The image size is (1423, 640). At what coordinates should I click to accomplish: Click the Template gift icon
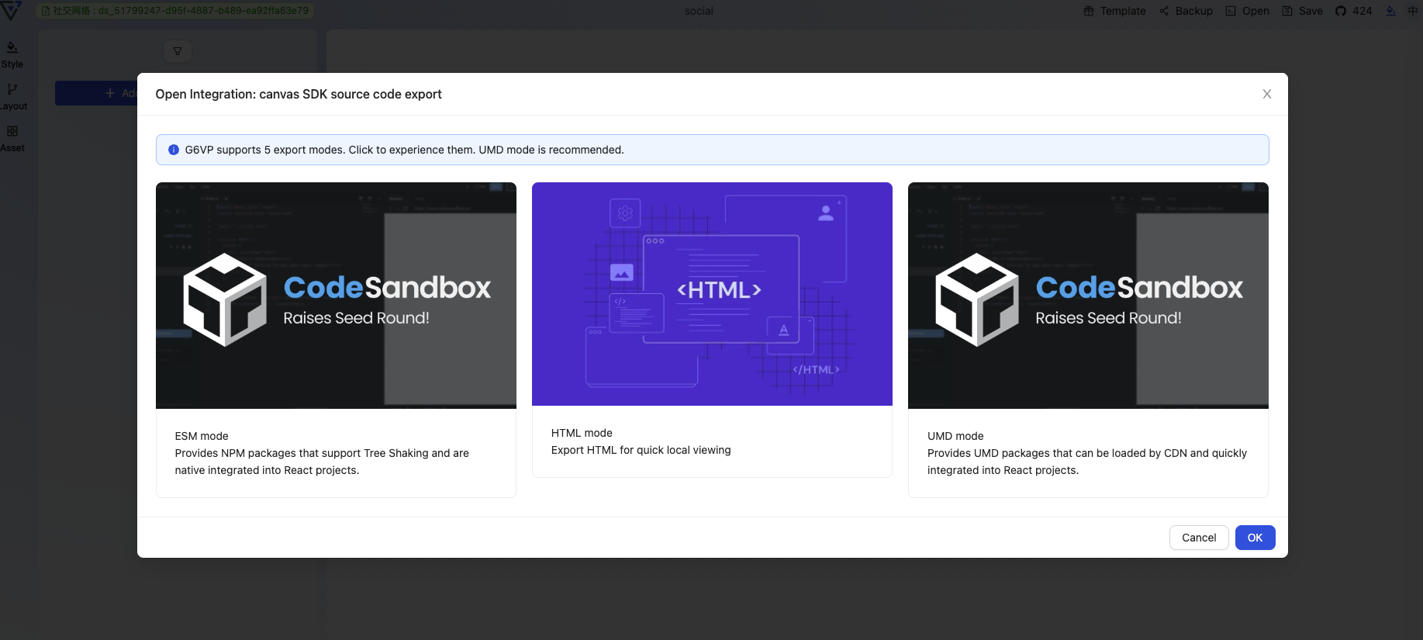[x=1089, y=11]
